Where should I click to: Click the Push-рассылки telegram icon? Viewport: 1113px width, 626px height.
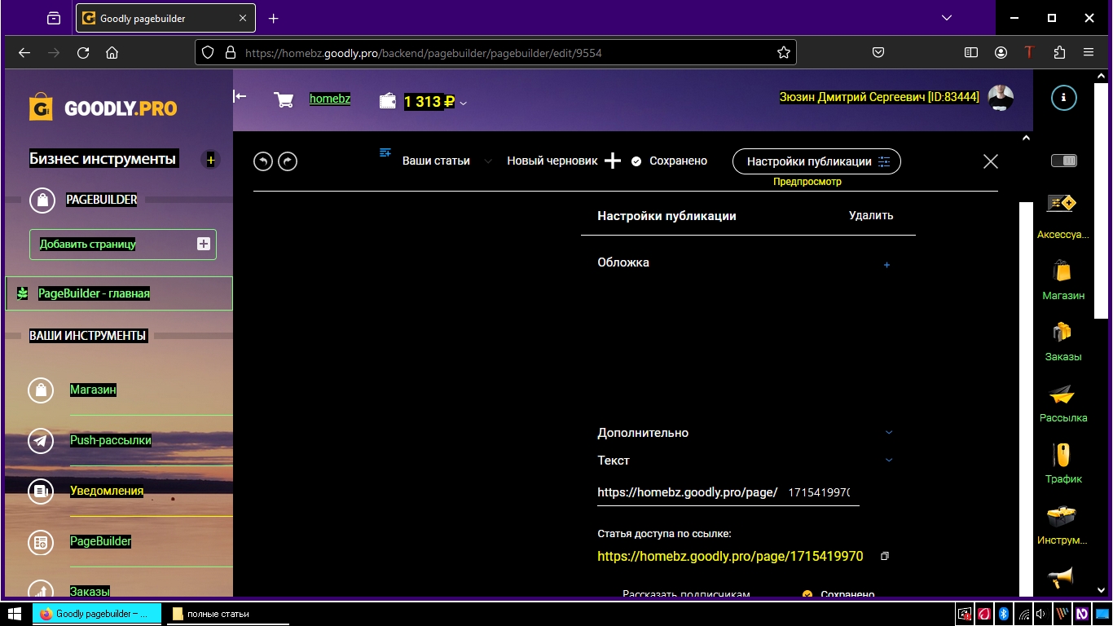pos(41,441)
